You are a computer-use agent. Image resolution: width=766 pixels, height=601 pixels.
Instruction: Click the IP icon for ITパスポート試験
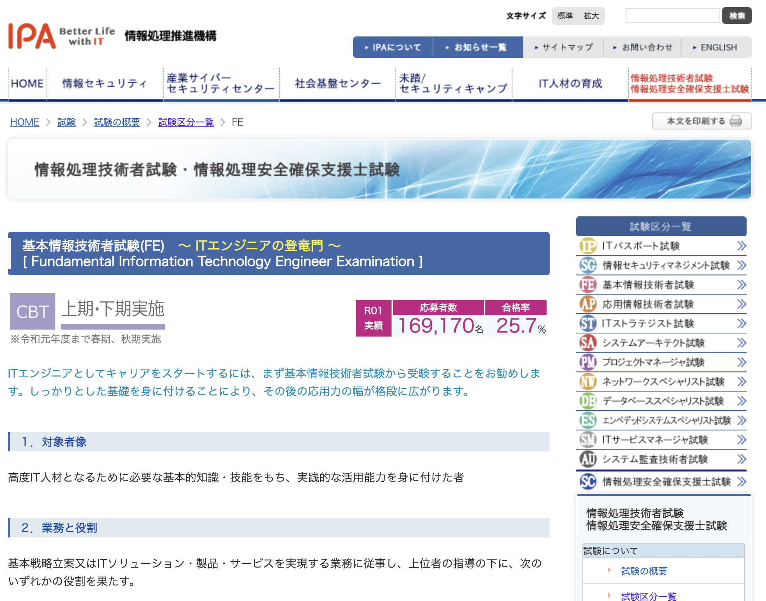coord(588,246)
